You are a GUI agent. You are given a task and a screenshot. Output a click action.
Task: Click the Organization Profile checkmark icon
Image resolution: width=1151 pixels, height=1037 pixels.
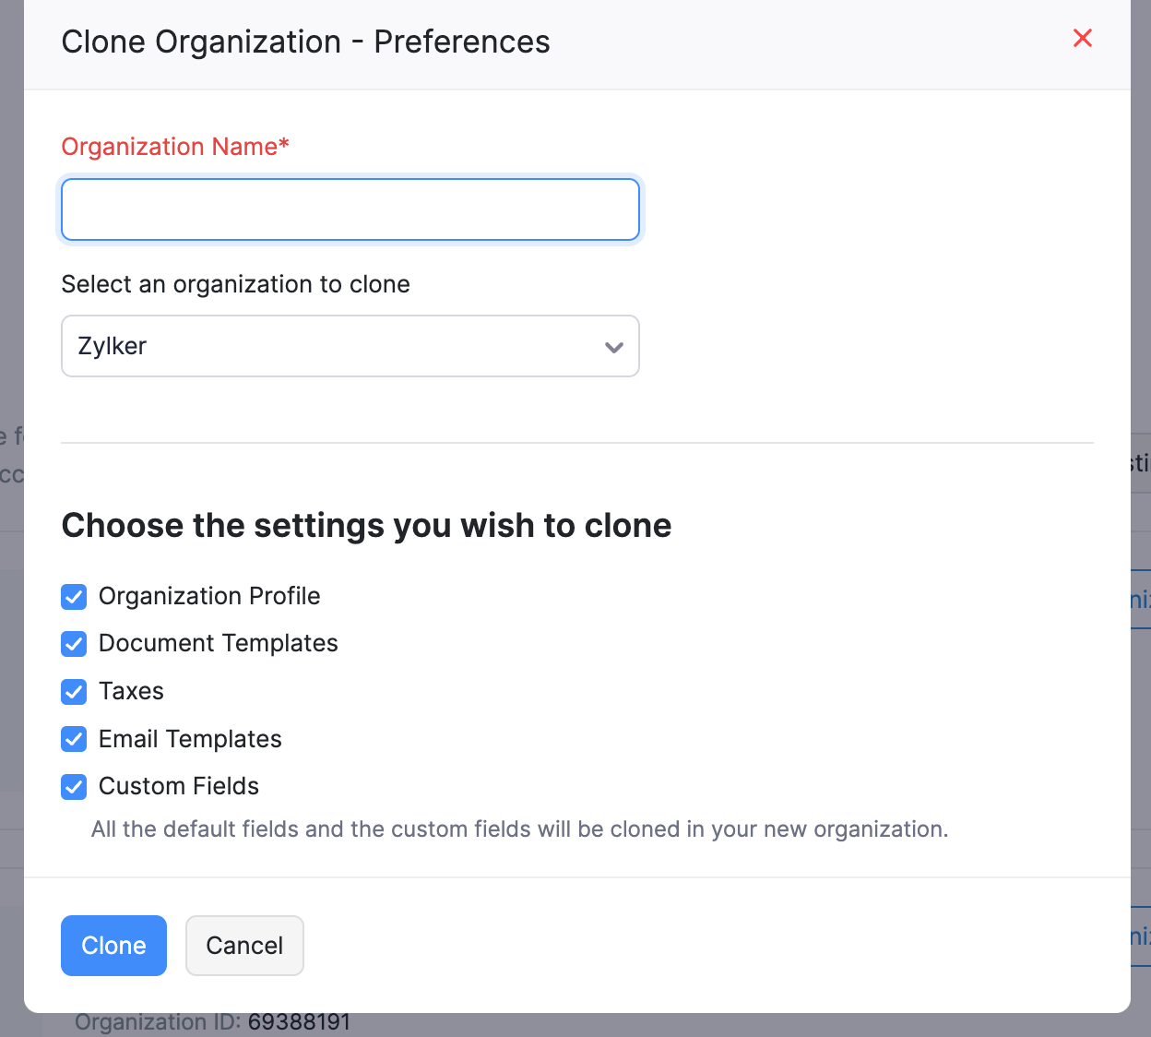(73, 597)
